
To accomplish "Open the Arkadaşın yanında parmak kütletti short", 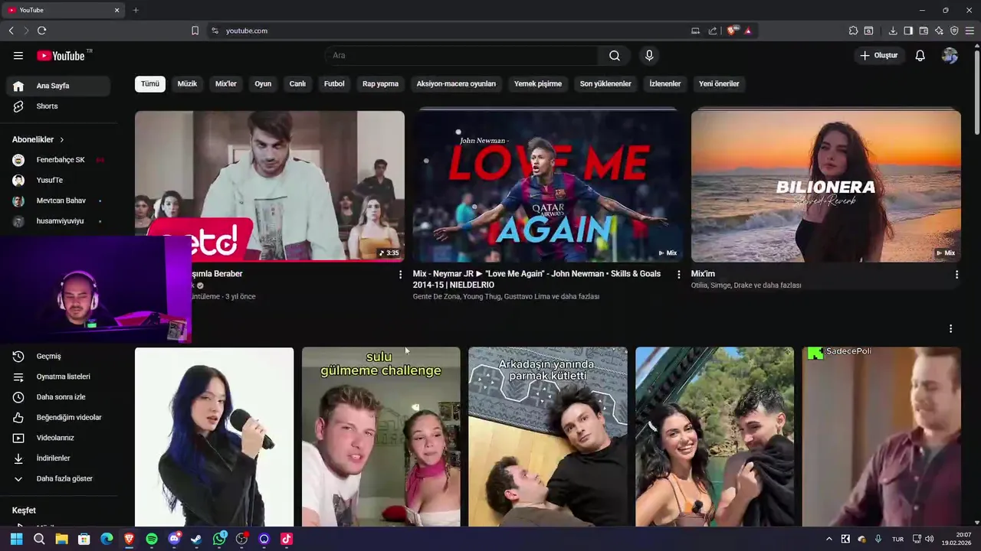I will coord(548,437).
